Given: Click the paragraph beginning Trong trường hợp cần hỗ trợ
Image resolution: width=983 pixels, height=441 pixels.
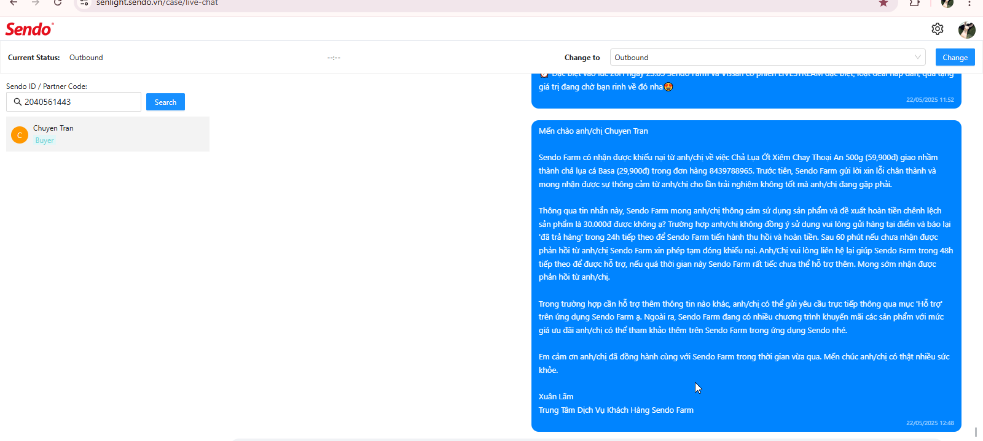Looking at the screenshot, I should (742, 317).
